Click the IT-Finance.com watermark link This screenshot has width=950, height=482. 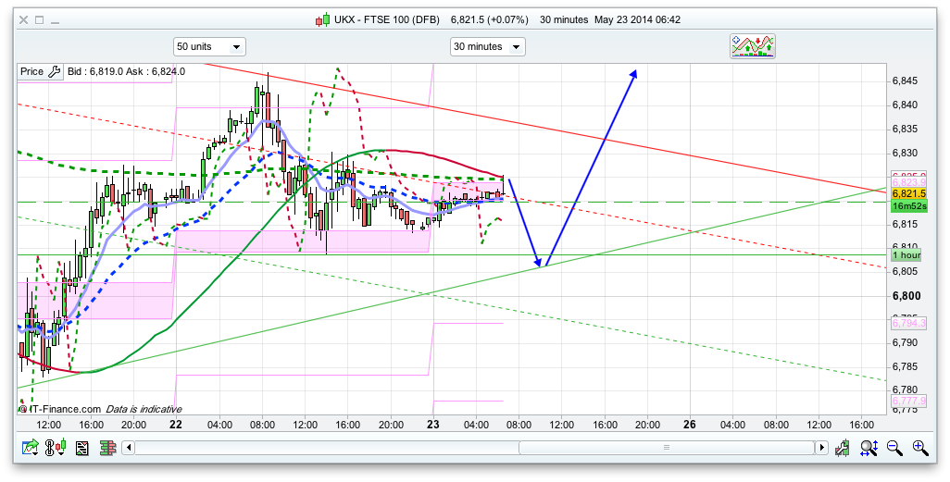point(63,408)
